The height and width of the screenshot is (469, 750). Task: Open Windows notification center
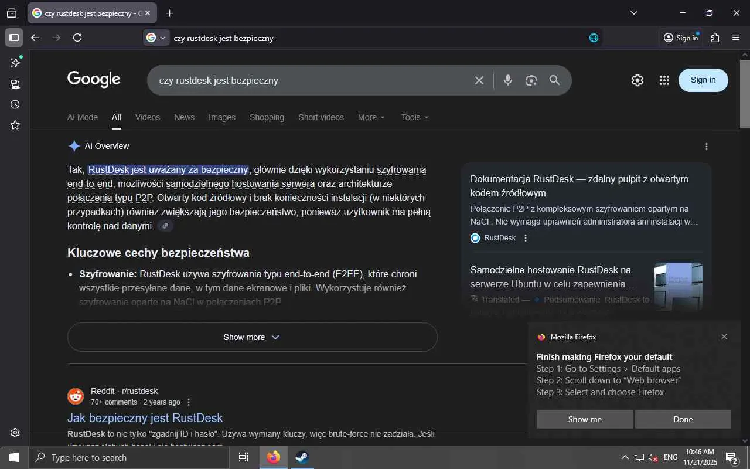tap(732, 457)
